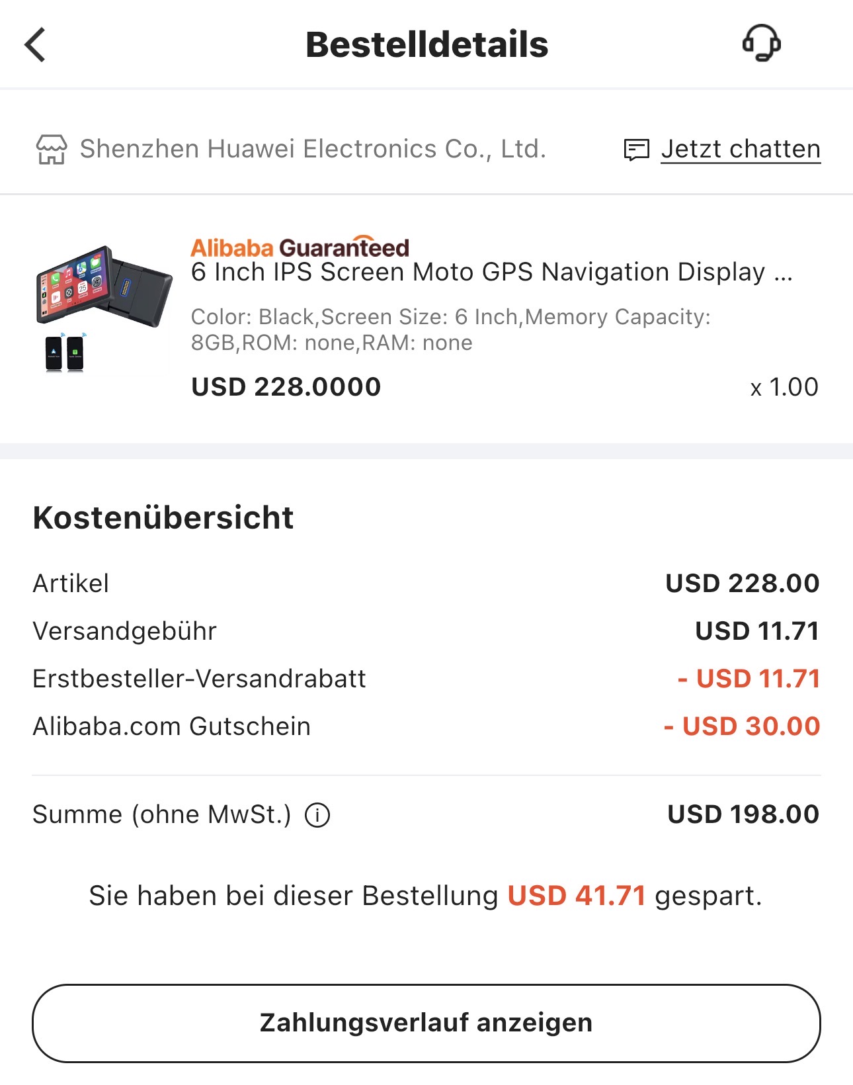This screenshot has height=1085, width=853.
Task: Tap the Alibaba Guaranteed badge
Action: click(x=300, y=247)
